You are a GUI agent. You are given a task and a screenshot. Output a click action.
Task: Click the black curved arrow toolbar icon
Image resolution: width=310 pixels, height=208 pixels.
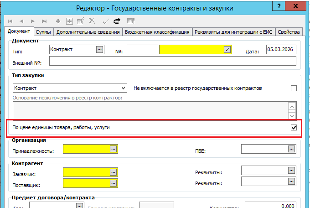[x=117, y=21]
